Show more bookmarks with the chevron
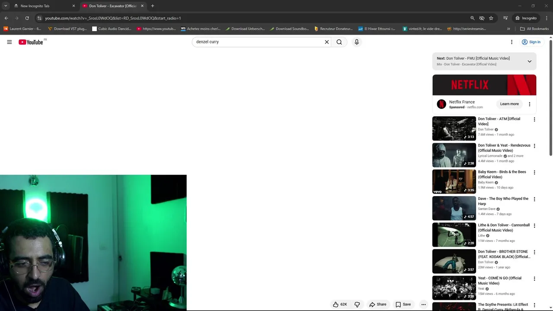 tap(509, 29)
